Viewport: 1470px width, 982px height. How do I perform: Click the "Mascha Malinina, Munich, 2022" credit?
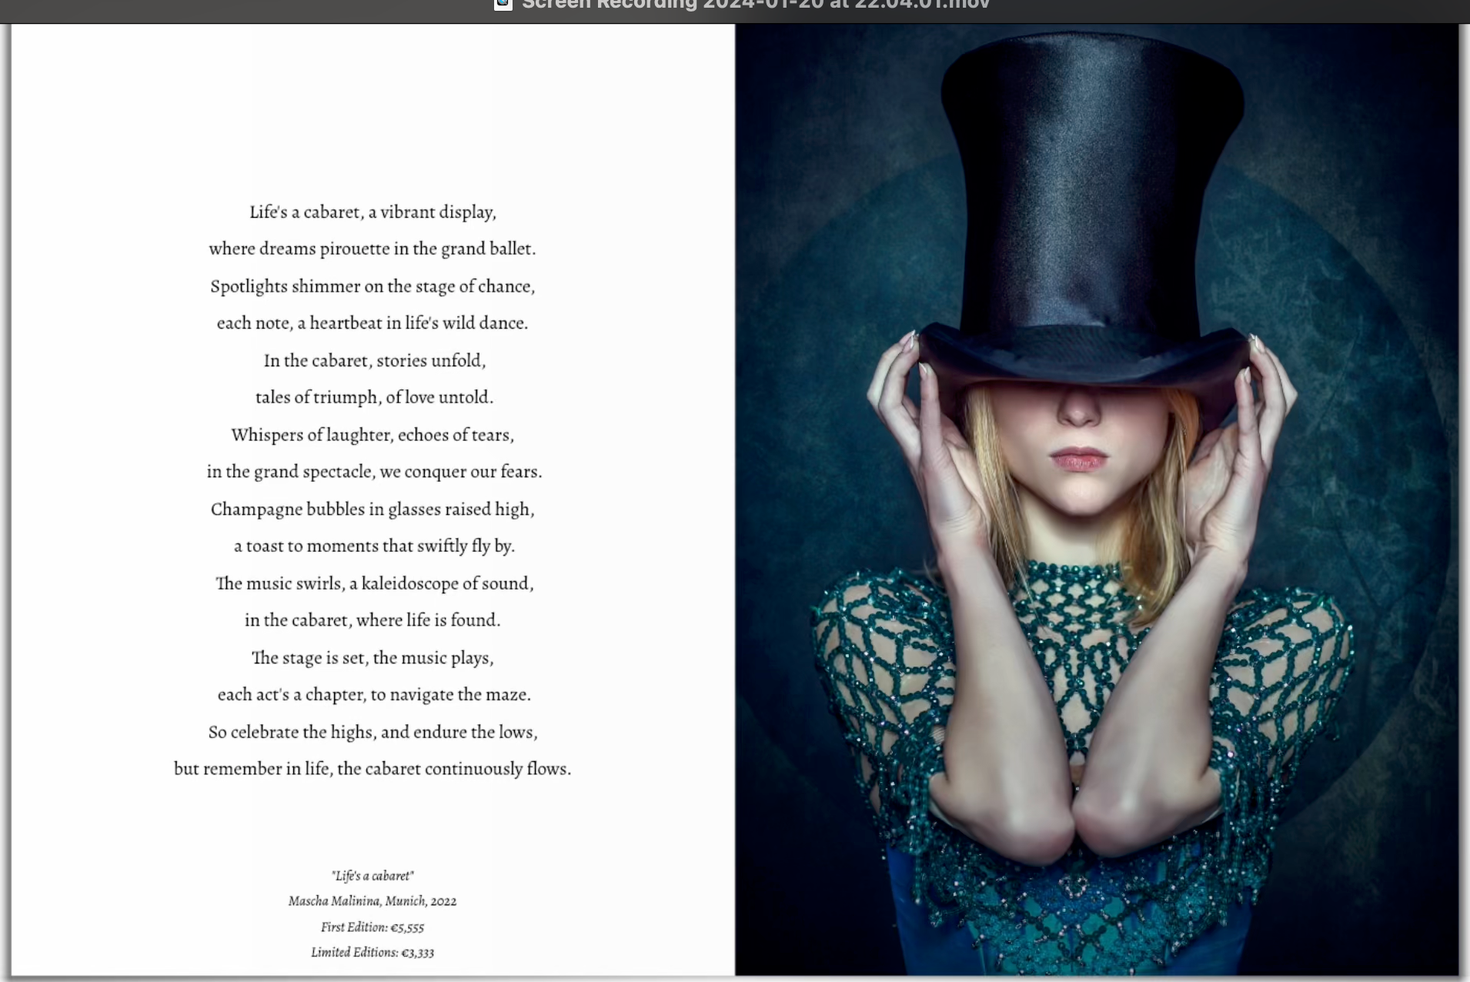coord(373,901)
